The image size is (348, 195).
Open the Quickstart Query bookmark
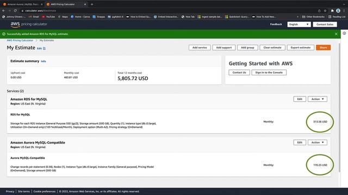237,17
